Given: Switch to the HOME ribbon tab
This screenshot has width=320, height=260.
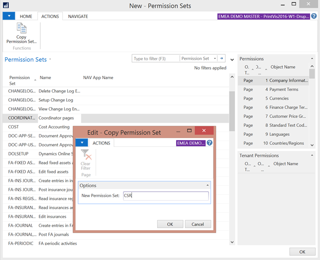Looking at the screenshot, I should [26, 16].
